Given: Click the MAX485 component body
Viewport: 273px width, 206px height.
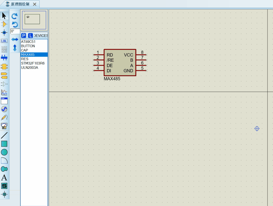Looking at the screenshot, I should click(120, 62).
